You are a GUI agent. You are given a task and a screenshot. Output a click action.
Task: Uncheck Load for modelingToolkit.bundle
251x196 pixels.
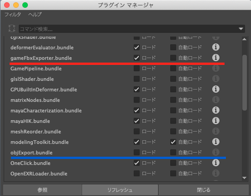click(x=136, y=142)
